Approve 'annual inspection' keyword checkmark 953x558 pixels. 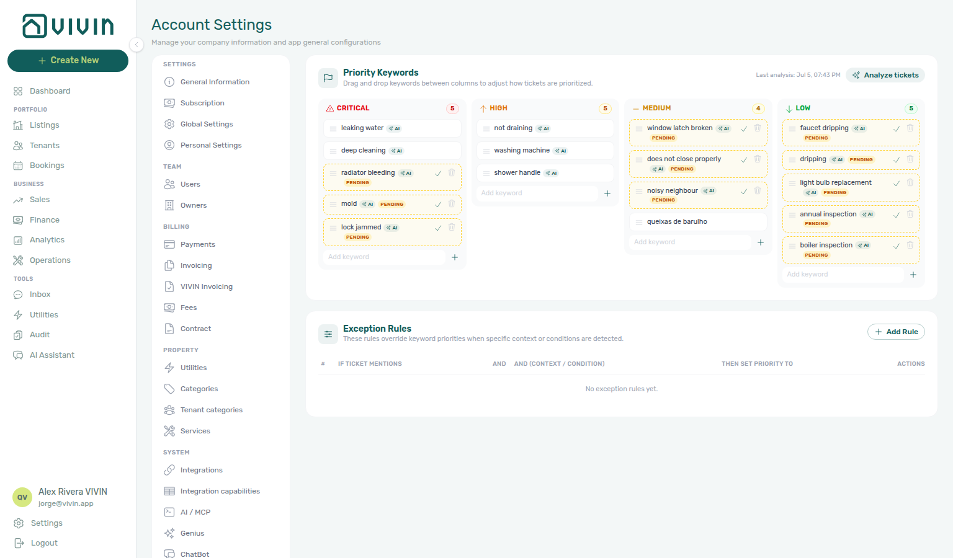[x=897, y=215]
